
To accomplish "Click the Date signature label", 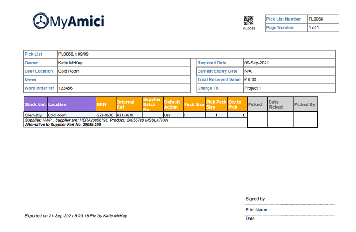I will (x=250, y=219).
